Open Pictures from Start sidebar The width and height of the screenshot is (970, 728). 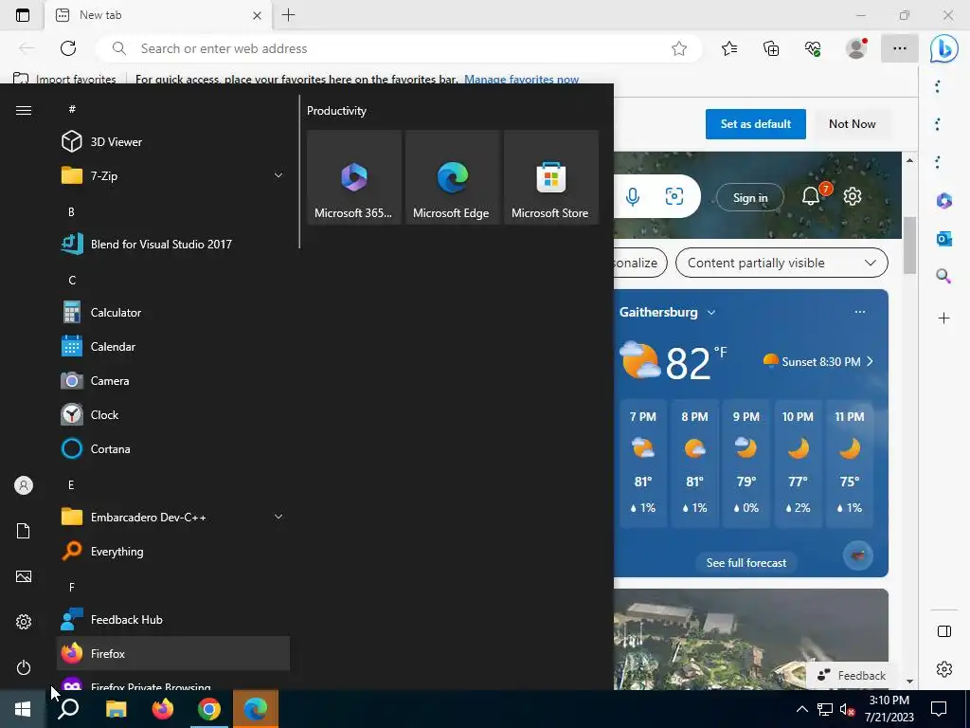click(24, 576)
